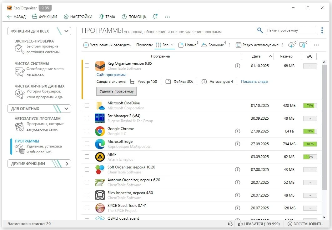Open the ПОМОЩЬ menu
The height and width of the screenshot is (230, 332).
[x=134, y=17]
